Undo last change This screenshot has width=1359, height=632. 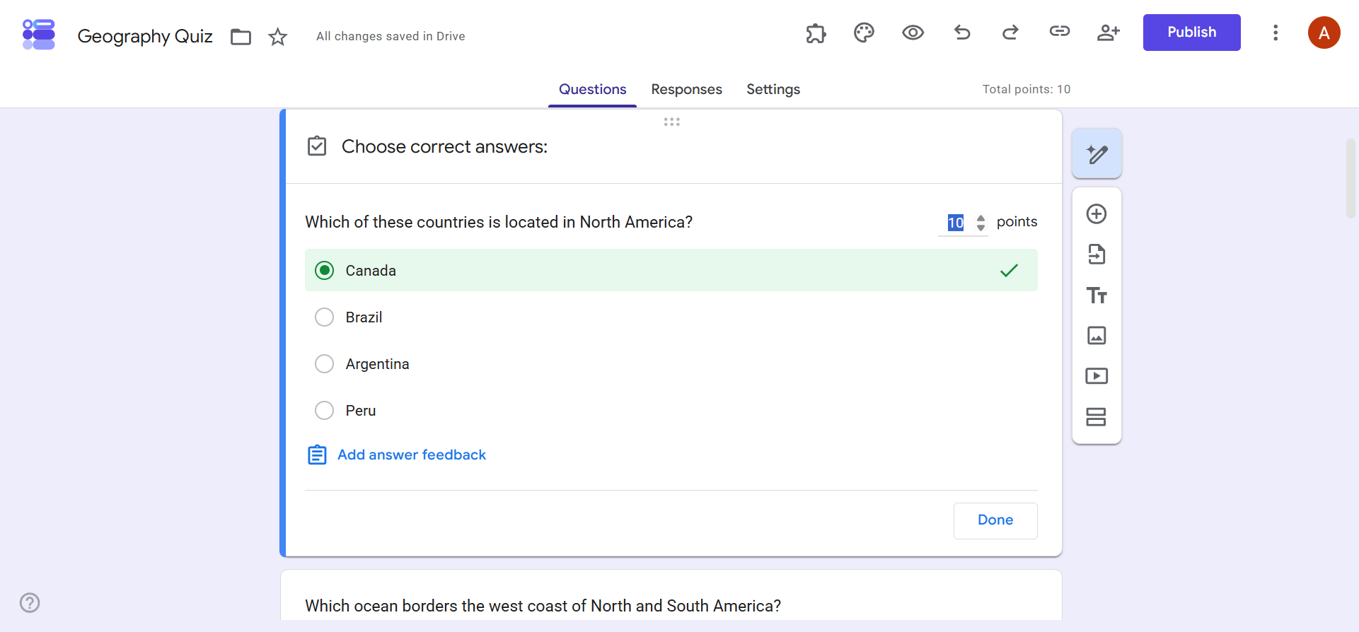(962, 32)
